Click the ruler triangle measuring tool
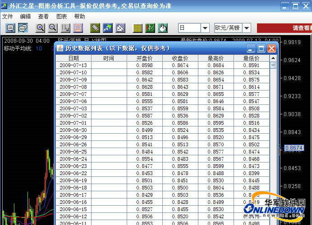This screenshot has width=312, height=225. [120, 28]
